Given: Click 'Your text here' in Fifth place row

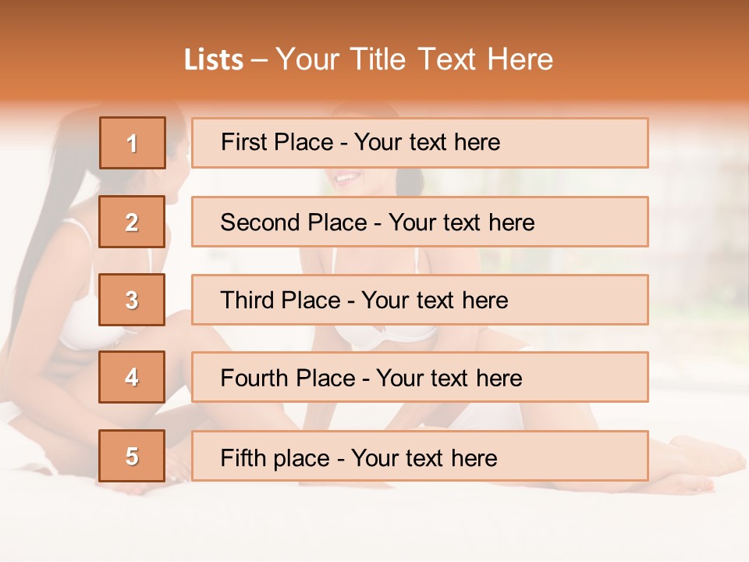Looking at the screenshot, I should click(x=424, y=457).
